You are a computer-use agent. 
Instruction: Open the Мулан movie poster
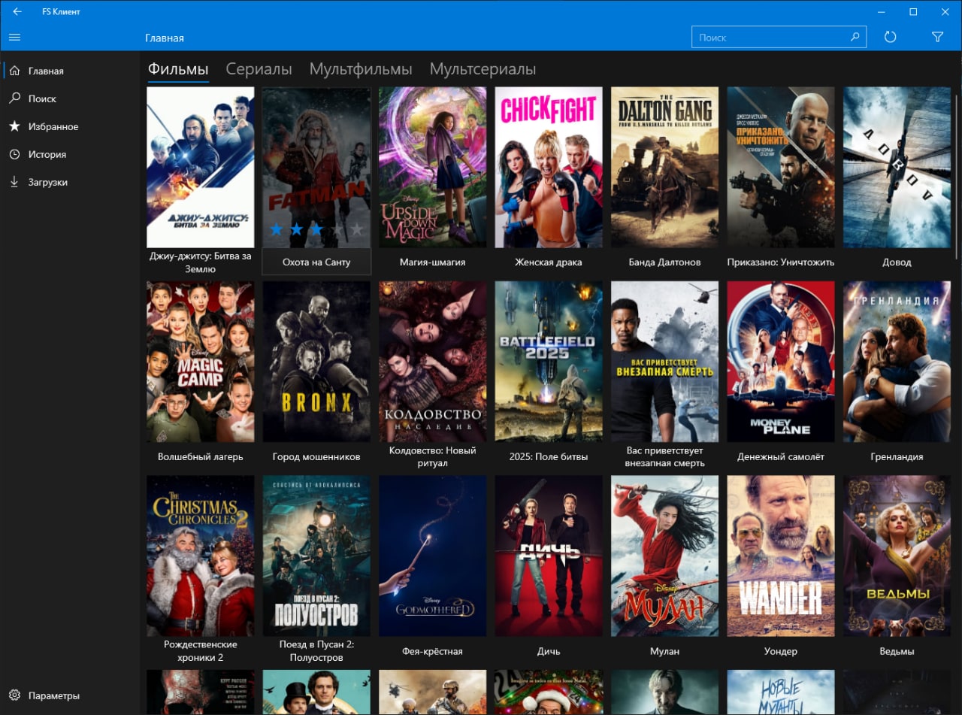point(664,556)
